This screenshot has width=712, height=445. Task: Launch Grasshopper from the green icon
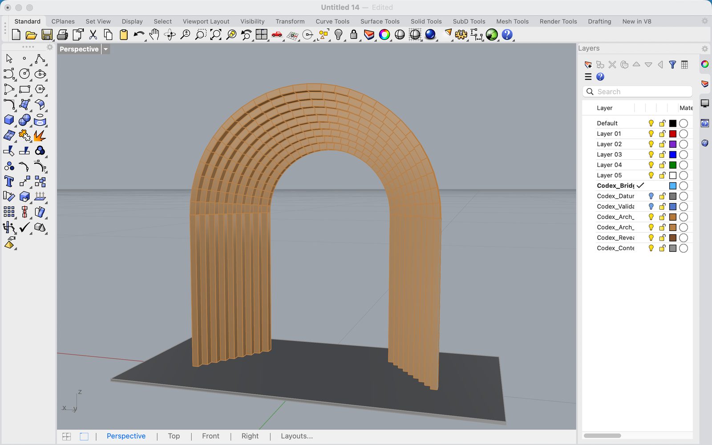[x=492, y=35]
